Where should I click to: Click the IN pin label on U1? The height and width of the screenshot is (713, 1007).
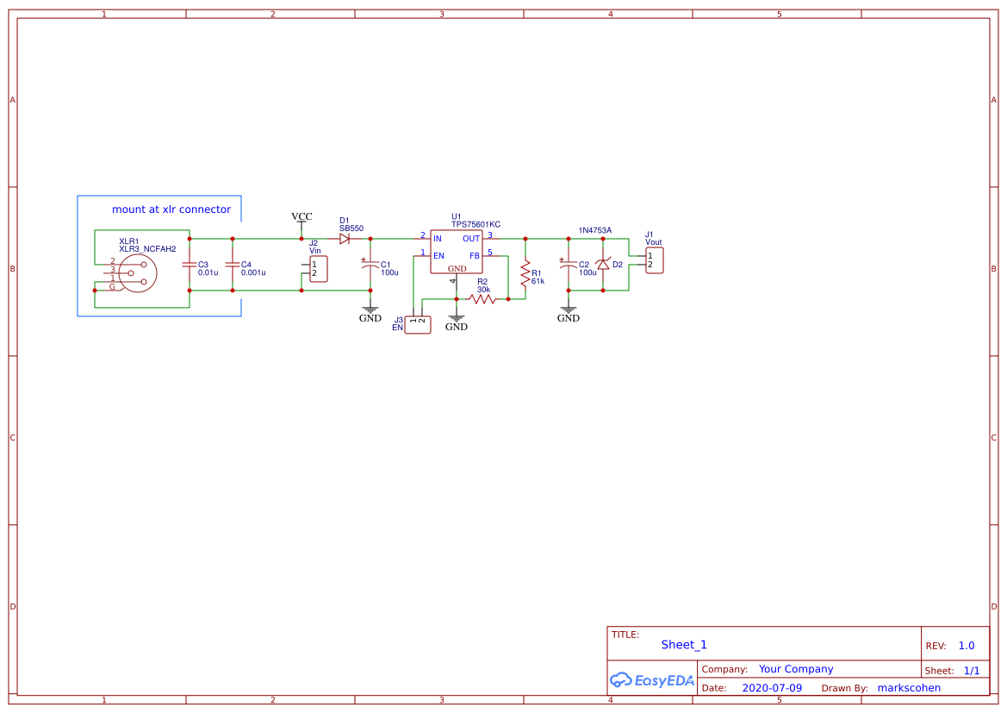438,239
